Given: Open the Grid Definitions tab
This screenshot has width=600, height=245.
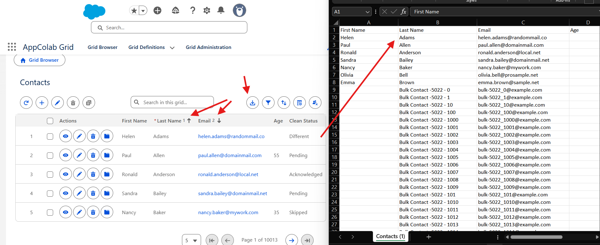Looking at the screenshot, I should (146, 47).
